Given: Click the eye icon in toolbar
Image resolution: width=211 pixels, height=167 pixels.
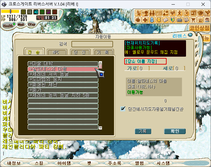Looking at the screenshot, I should (x=200, y=13).
